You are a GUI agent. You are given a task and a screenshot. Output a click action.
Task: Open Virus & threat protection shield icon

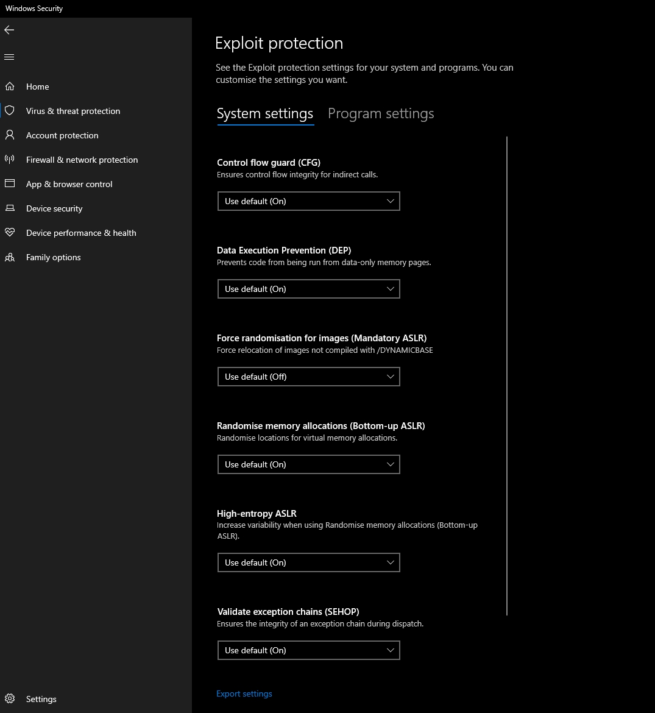click(10, 111)
